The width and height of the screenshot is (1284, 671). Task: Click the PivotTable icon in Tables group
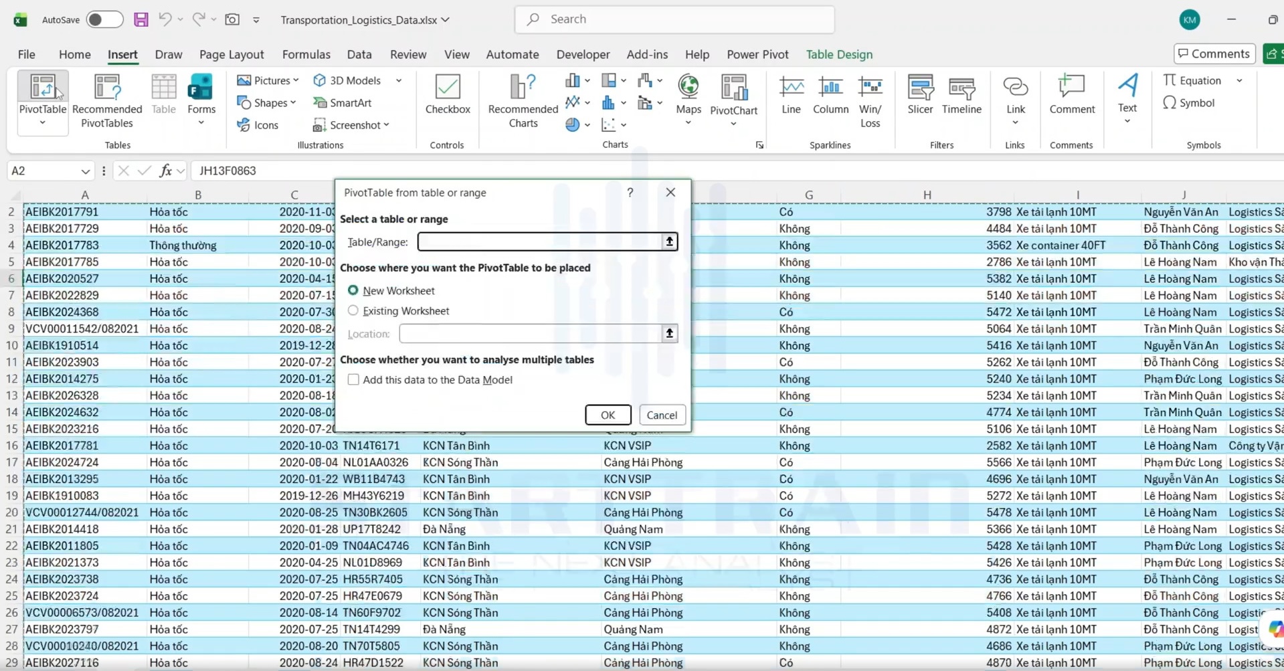(x=42, y=88)
